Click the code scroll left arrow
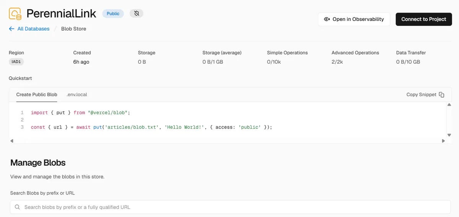This screenshot has height=217, width=459. pos(12,141)
